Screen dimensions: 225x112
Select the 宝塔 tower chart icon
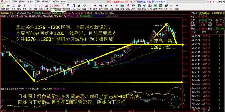coord(95,6)
